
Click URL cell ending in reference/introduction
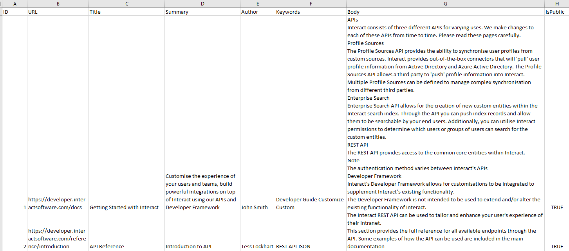[x=58, y=231]
